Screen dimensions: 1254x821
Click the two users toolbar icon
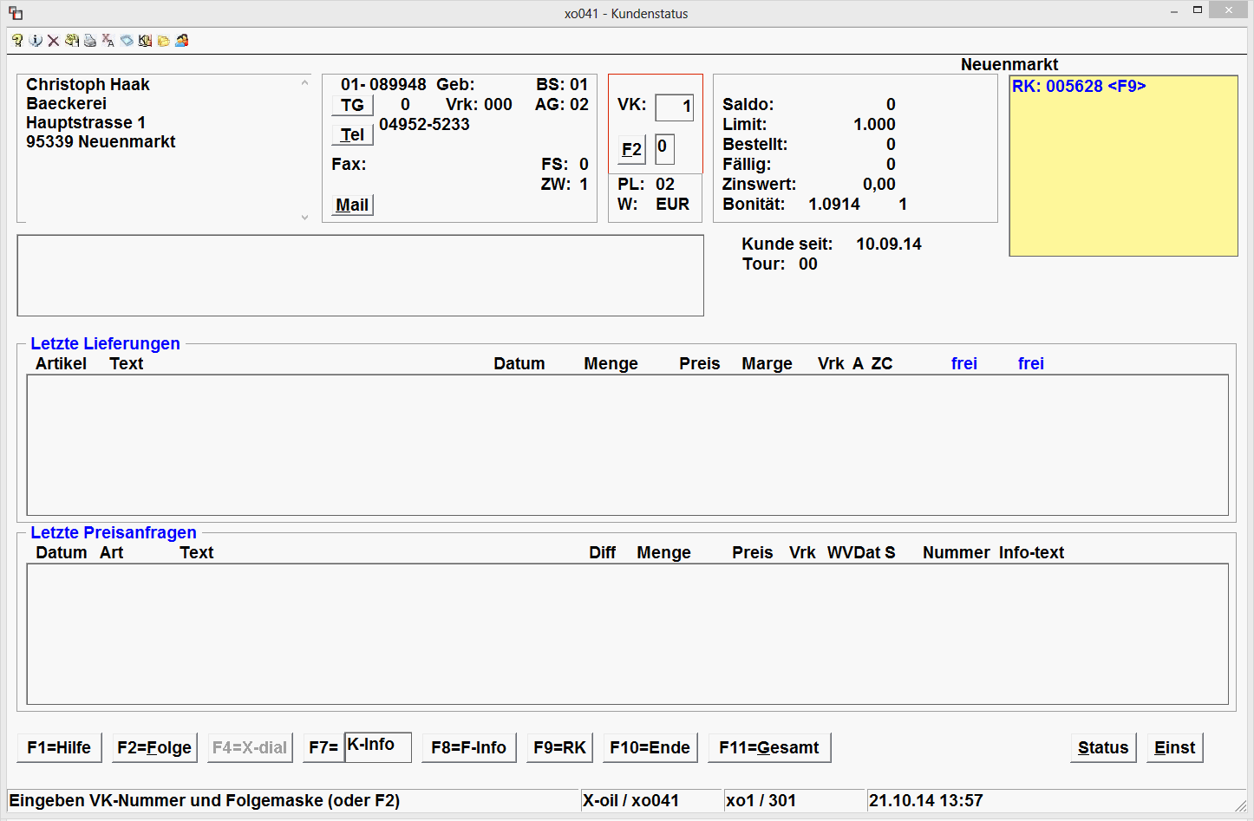(181, 41)
